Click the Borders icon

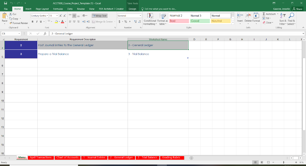pyautogui.click(x=49, y=22)
